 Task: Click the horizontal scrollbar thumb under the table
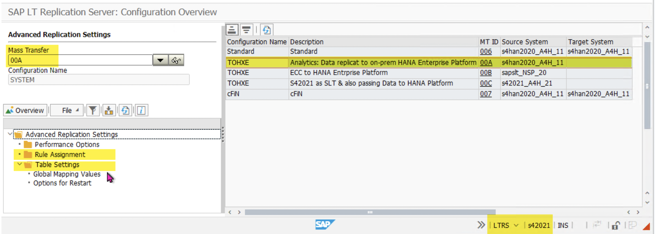point(370,212)
